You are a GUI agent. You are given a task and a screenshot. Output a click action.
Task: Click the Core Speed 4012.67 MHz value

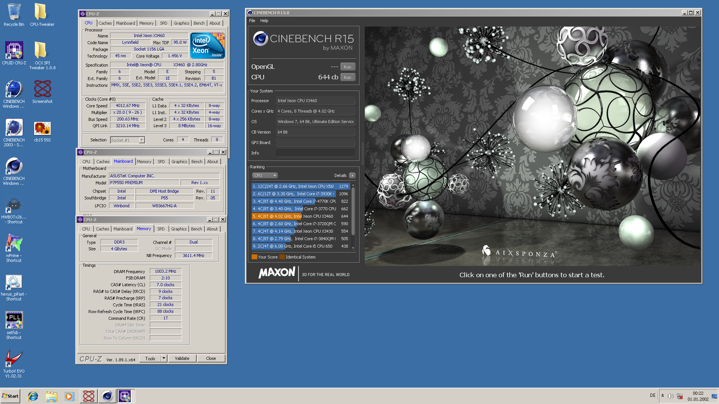pyautogui.click(x=127, y=106)
